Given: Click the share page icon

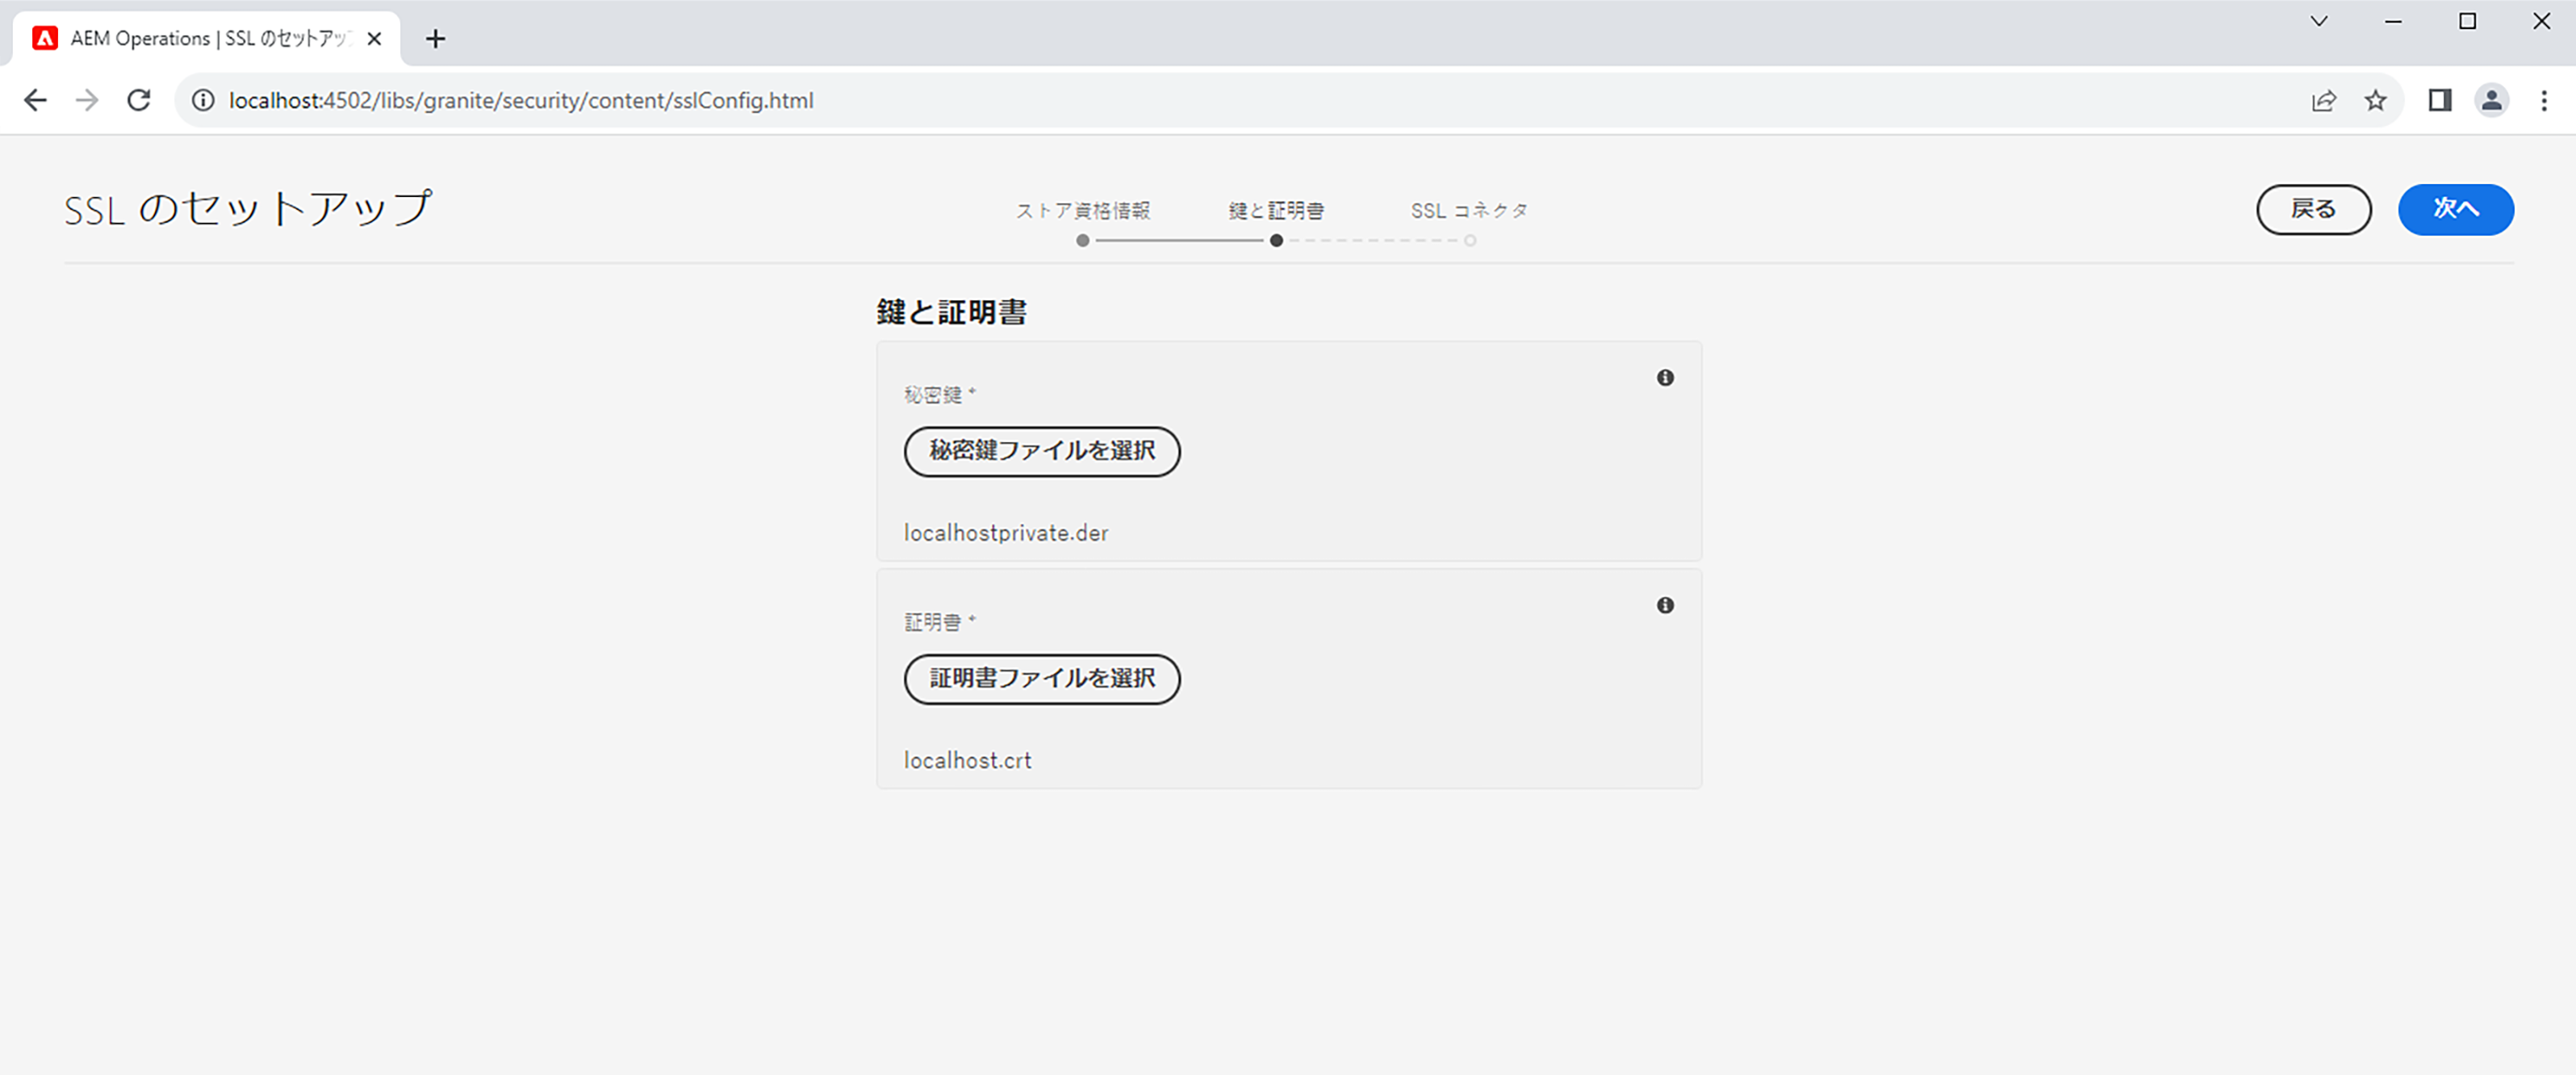Looking at the screenshot, I should [x=2323, y=100].
